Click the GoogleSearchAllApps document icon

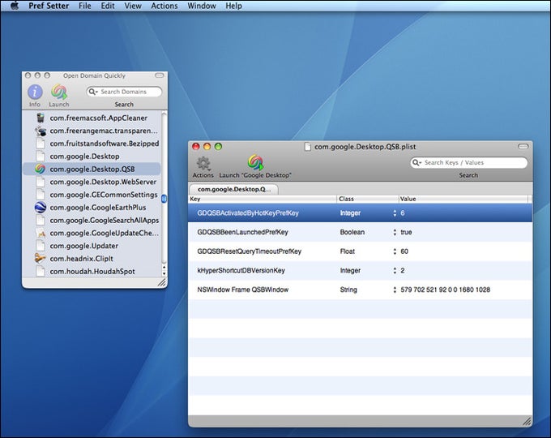pos(41,221)
